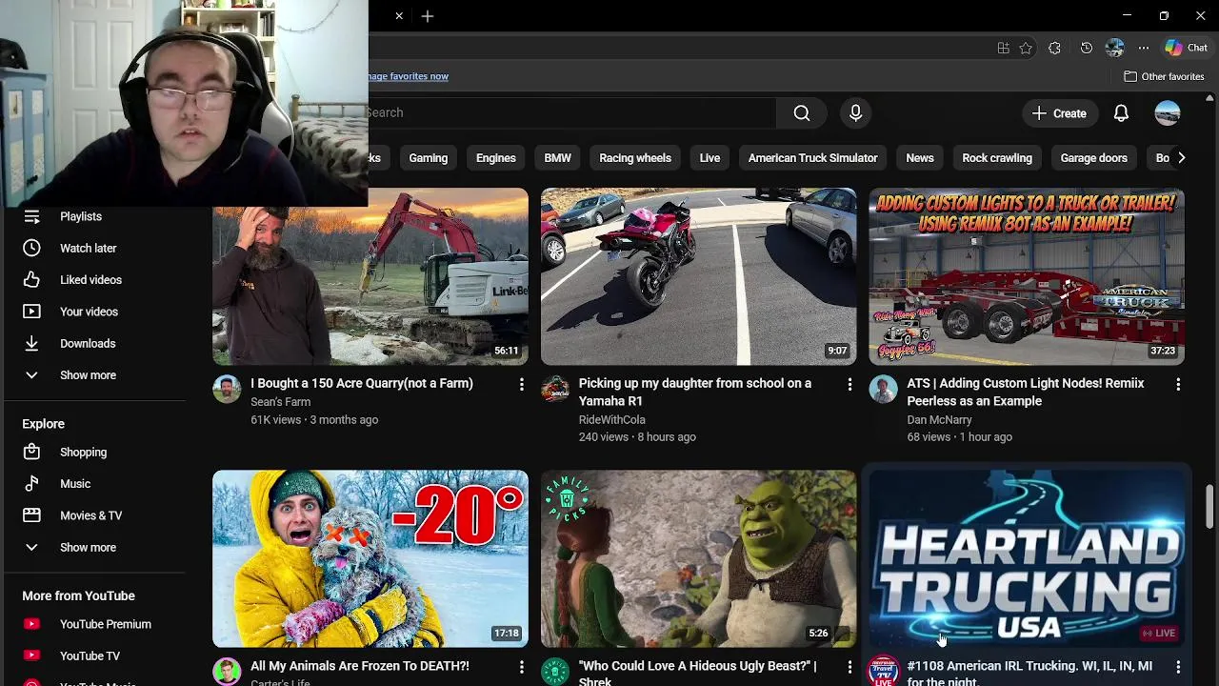Viewport: 1219px width, 686px height.
Task: Open the Yamaha R1 video thumbnail
Action: click(x=698, y=276)
